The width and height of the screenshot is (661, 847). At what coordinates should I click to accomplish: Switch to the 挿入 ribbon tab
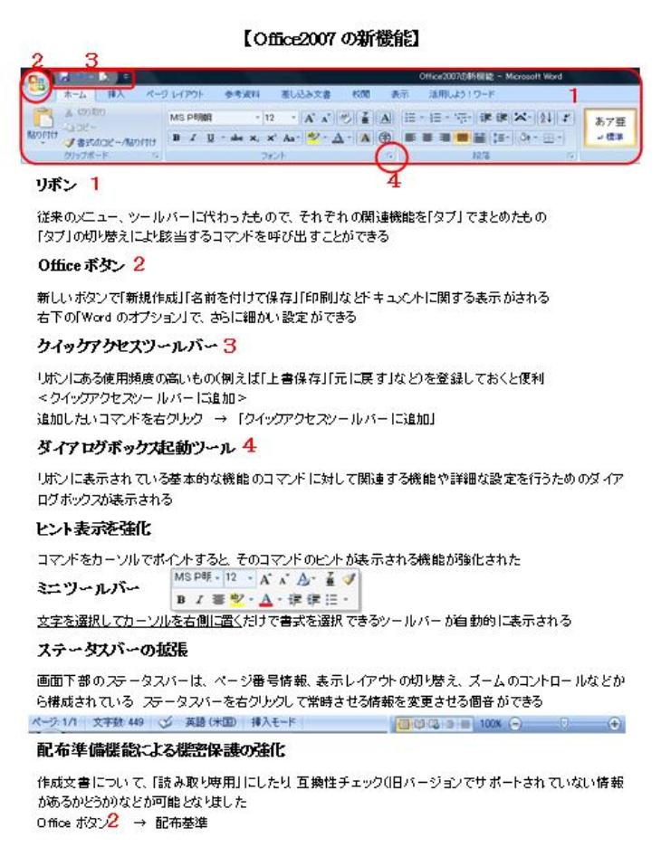116,94
